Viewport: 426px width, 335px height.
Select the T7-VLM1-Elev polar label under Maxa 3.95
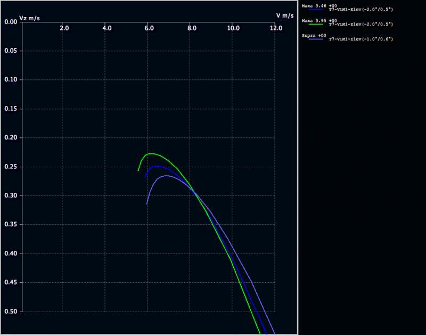tap(361, 24)
